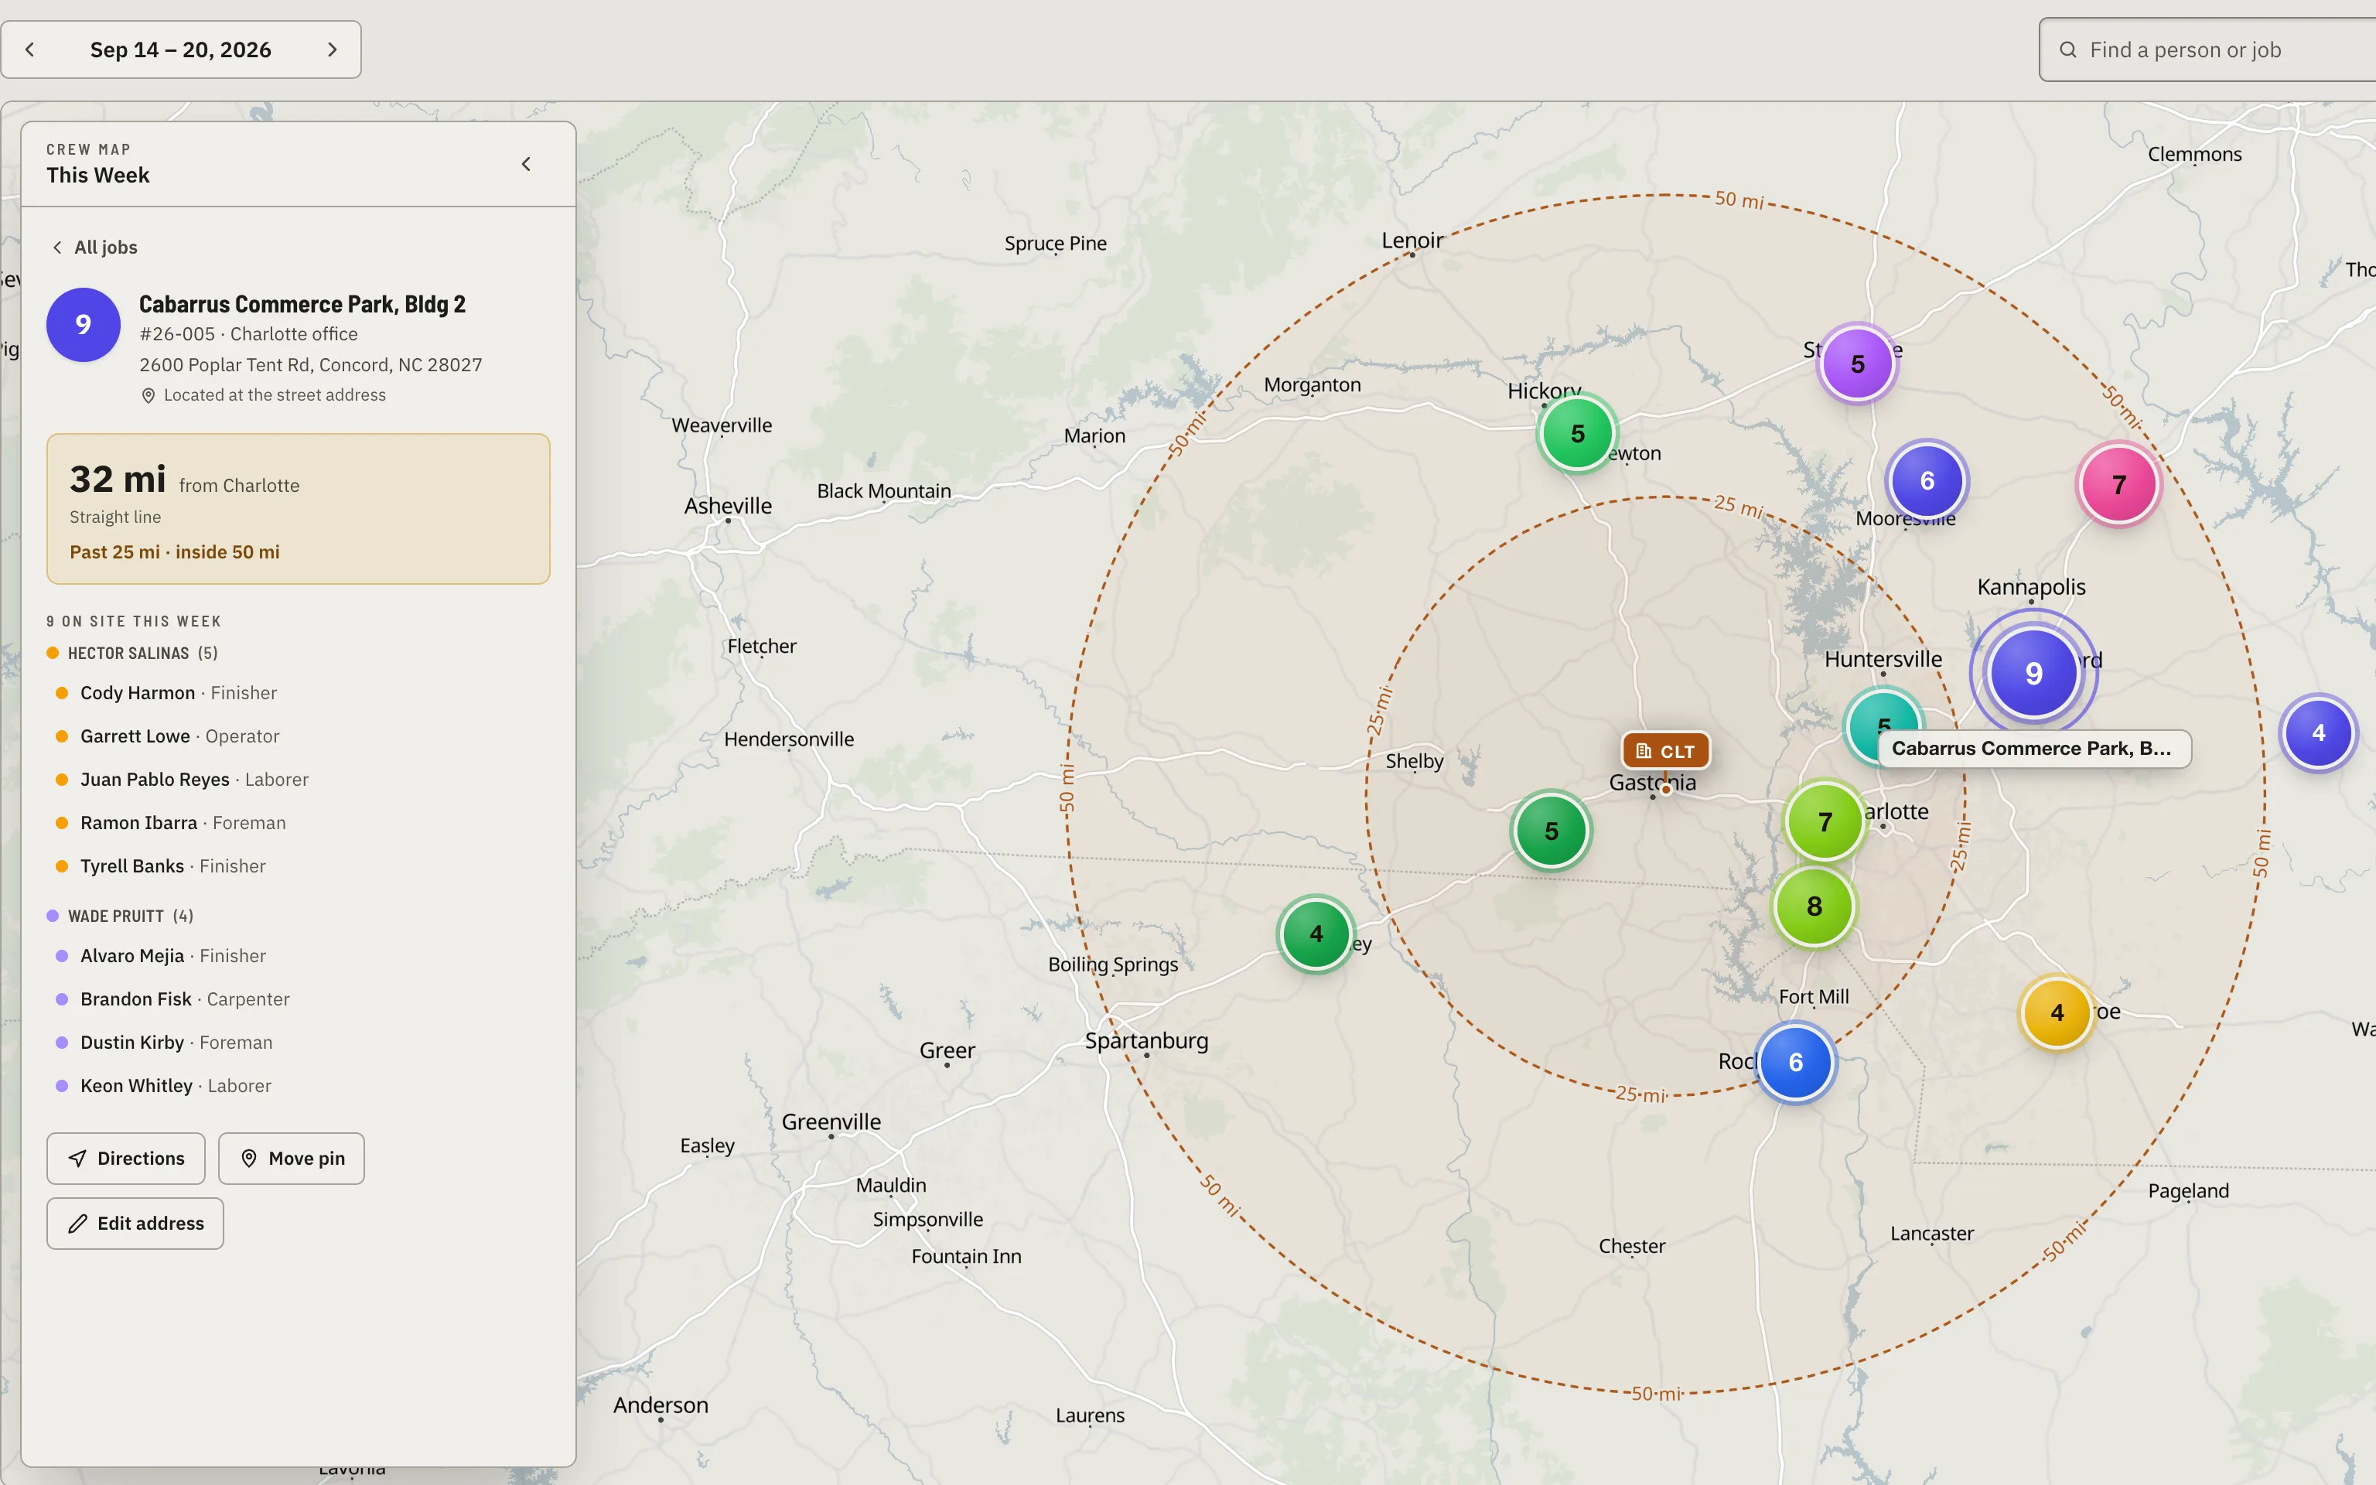Select the purple 5 pin near Statesville
The height and width of the screenshot is (1485, 2376).
(x=1858, y=364)
